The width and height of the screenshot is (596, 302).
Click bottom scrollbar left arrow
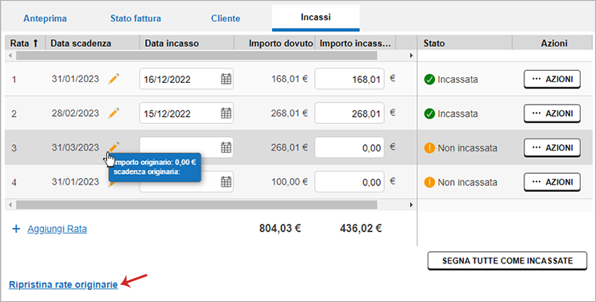point(10,205)
